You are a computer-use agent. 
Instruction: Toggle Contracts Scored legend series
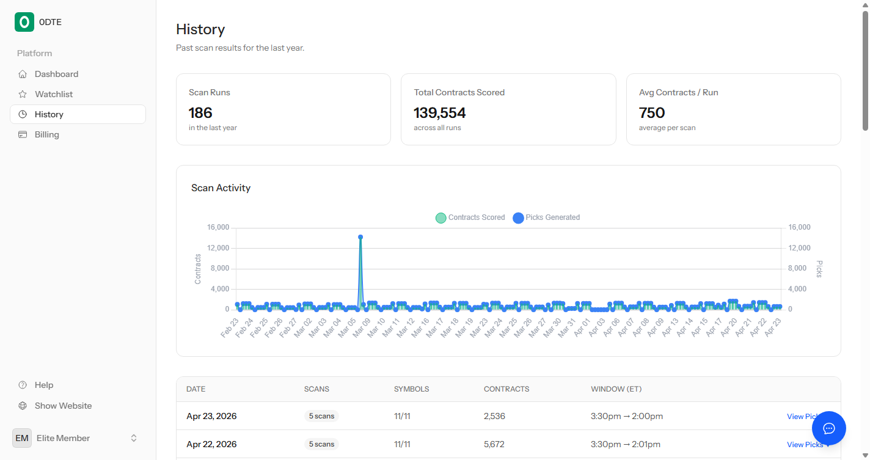tap(470, 217)
